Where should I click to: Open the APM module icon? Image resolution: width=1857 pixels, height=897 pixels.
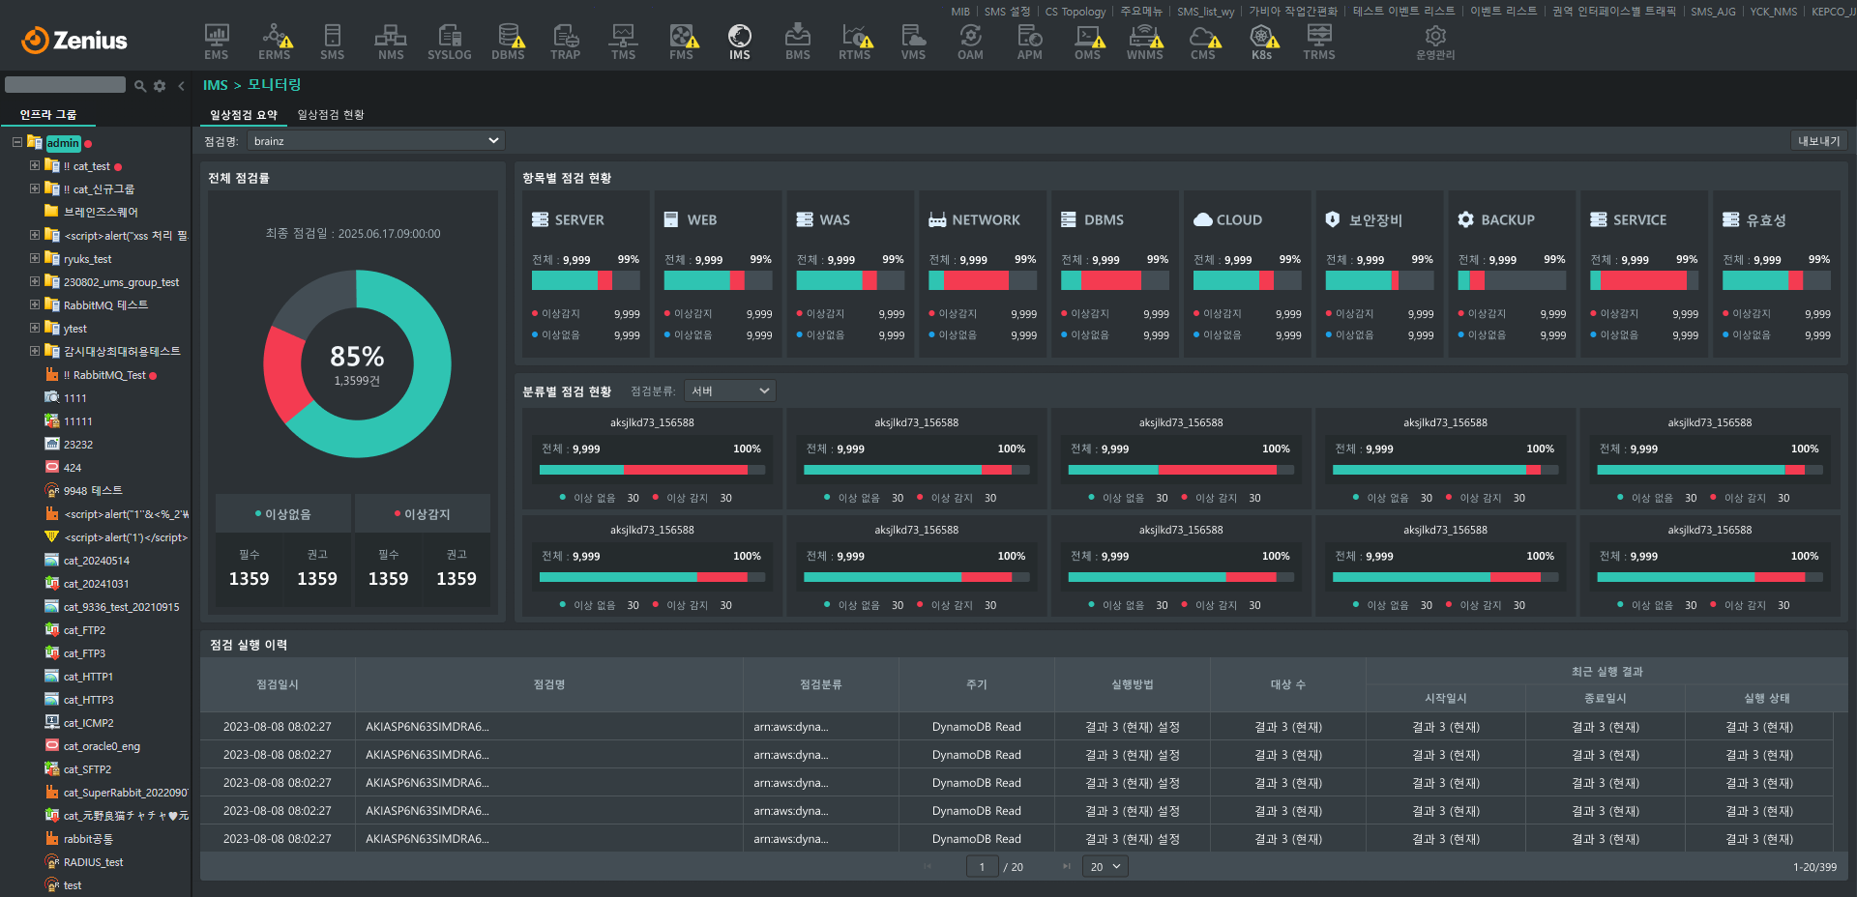coord(1030,42)
